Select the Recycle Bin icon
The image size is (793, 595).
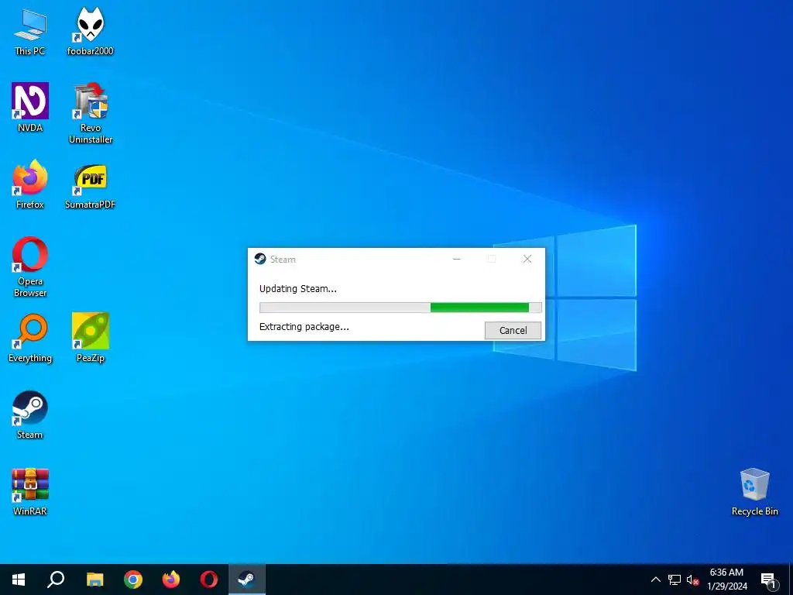(754, 492)
